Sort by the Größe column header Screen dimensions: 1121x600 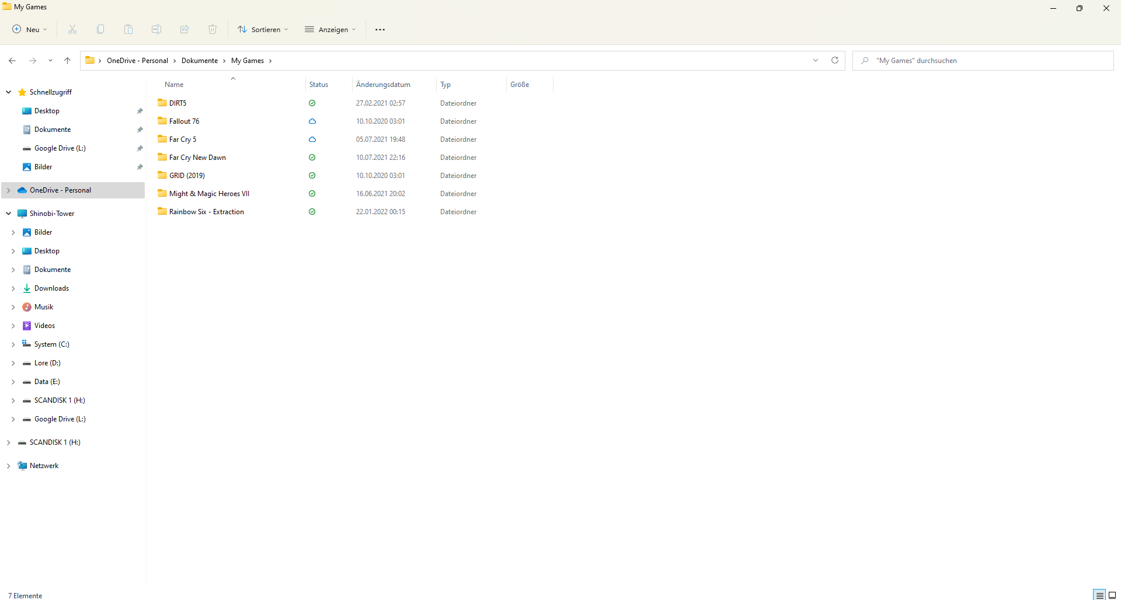(520, 85)
